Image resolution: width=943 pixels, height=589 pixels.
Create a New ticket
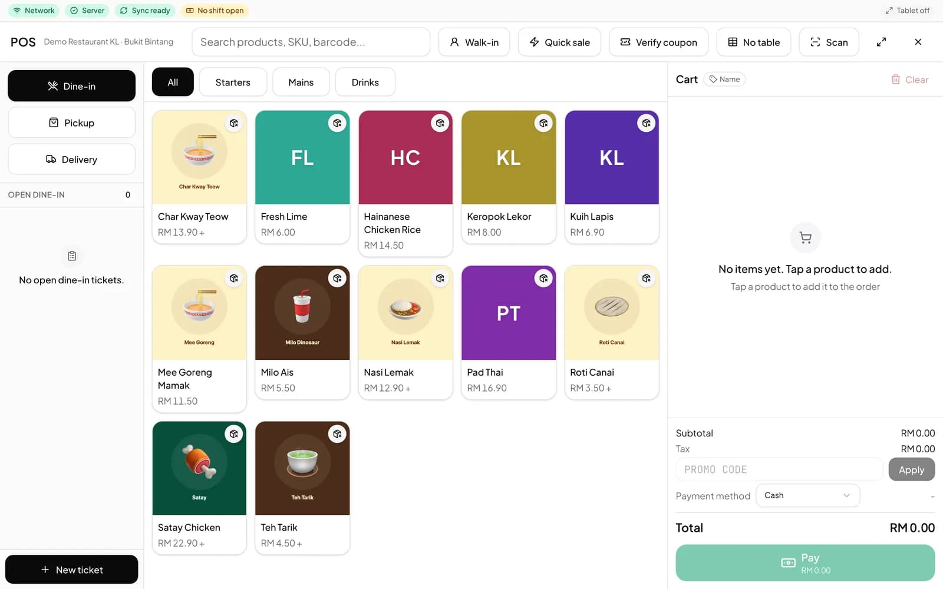(x=71, y=570)
